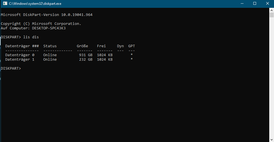The image size is (274, 142).
Task: Click the GPT asterisk for Datenträger 1
Action: 132,59
